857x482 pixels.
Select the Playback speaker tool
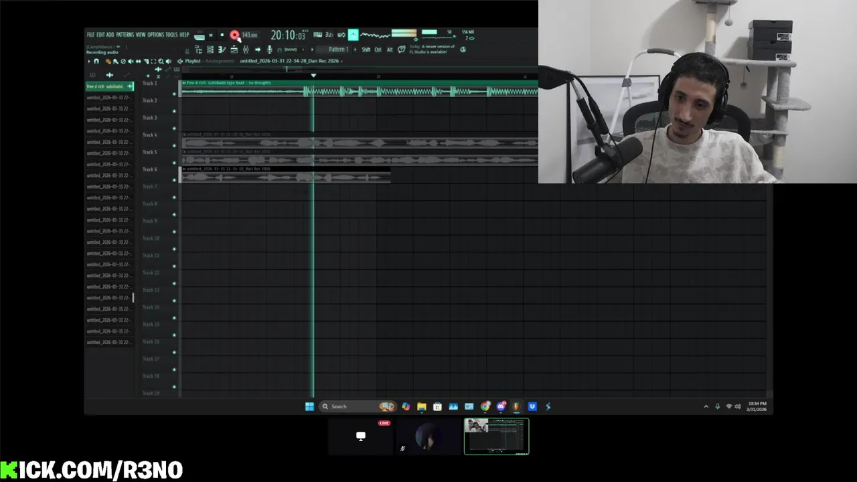point(169,62)
